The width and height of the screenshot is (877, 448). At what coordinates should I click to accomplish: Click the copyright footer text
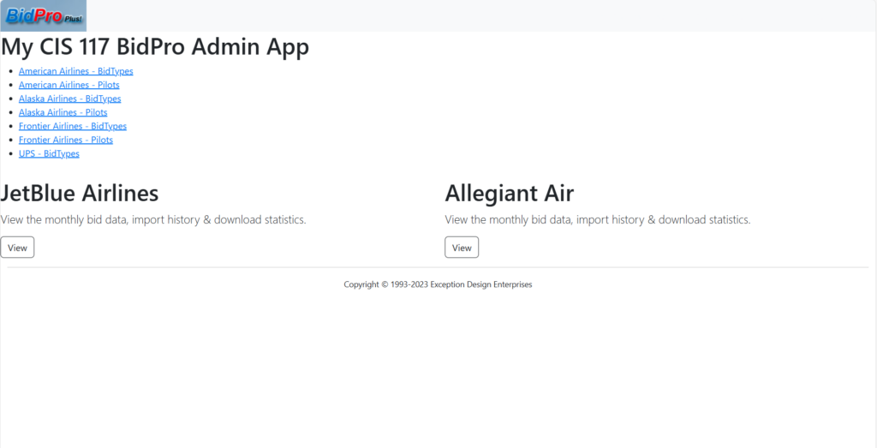pyautogui.click(x=438, y=284)
